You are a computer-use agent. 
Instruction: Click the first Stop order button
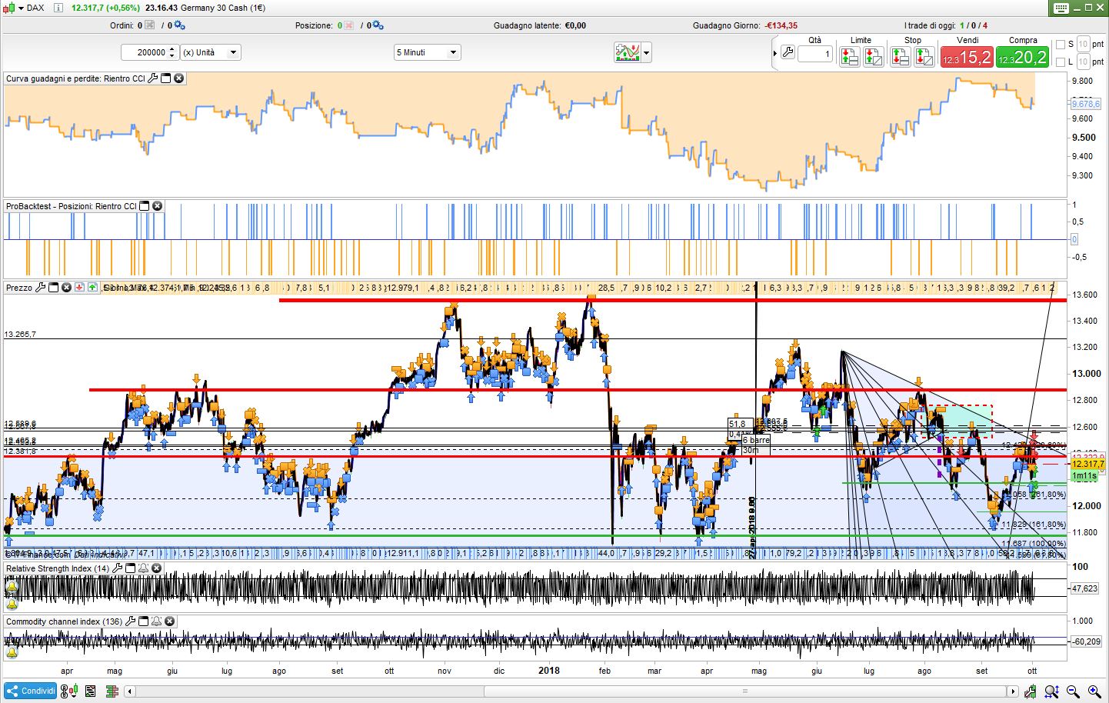tap(900, 56)
